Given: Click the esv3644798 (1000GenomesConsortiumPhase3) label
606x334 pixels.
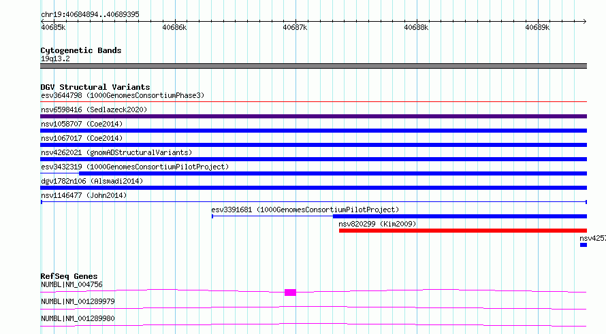Looking at the screenshot, I should coord(123,95).
